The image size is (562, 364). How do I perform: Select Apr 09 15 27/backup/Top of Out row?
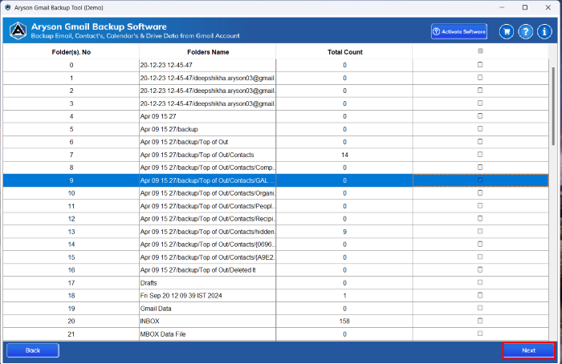click(x=184, y=142)
